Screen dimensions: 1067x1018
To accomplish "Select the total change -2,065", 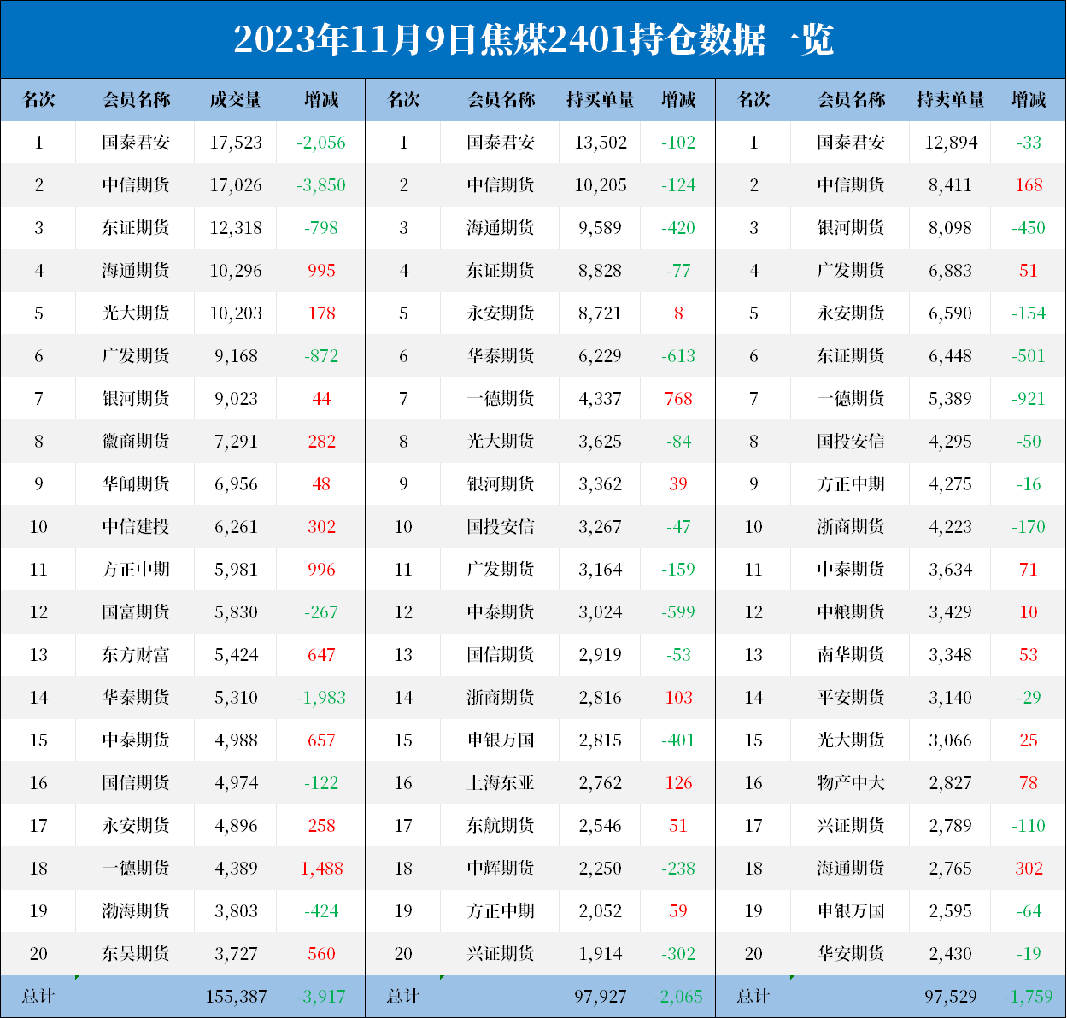I will click(x=678, y=997).
